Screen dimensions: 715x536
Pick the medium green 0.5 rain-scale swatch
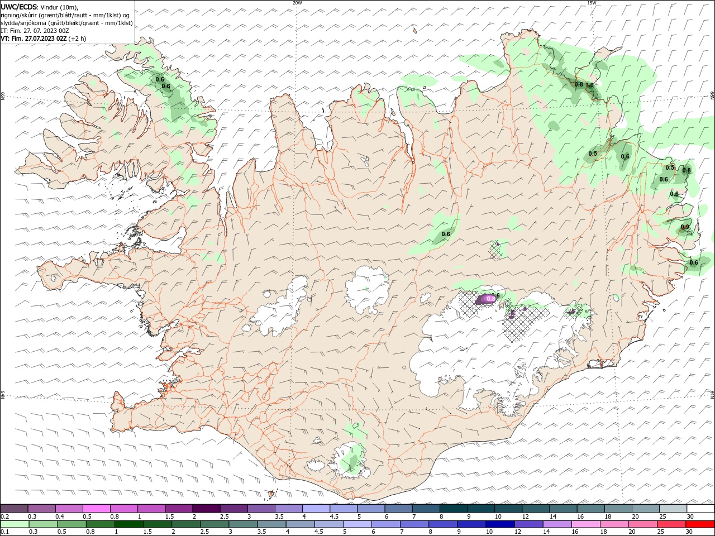pos(72,524)
